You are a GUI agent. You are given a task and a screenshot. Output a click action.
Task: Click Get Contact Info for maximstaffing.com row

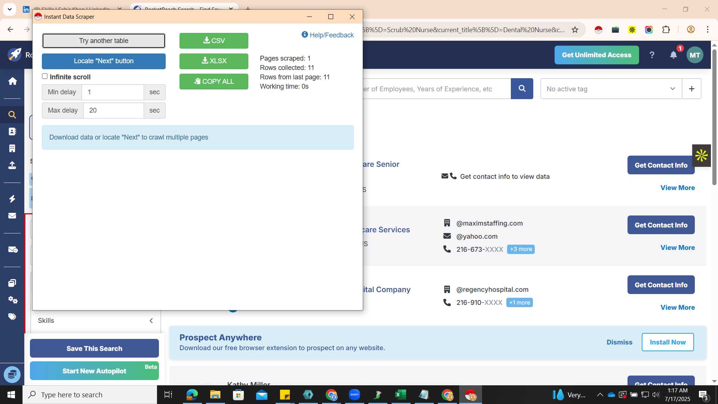[661, 225]
